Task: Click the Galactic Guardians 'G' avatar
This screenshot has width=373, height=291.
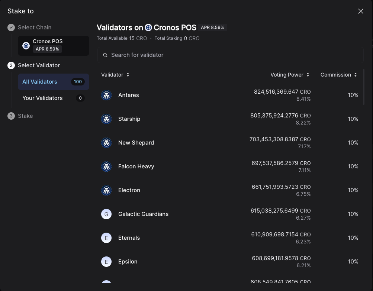Action: [106, 214]
